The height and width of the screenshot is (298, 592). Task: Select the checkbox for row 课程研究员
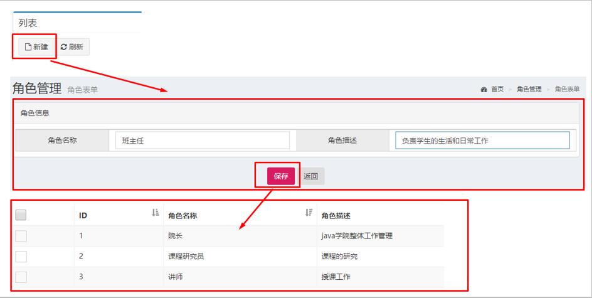(x=21, y=256)
